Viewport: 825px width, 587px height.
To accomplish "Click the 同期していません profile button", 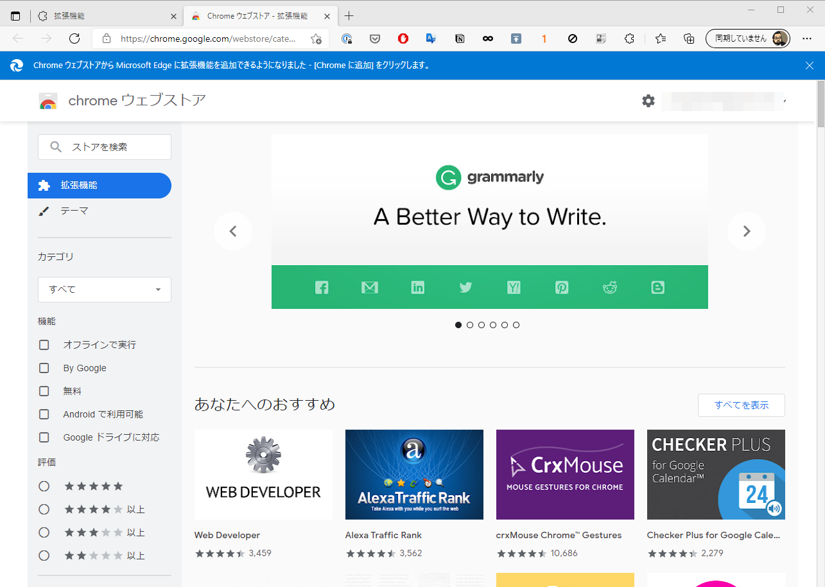I will (x=747, y=39).
